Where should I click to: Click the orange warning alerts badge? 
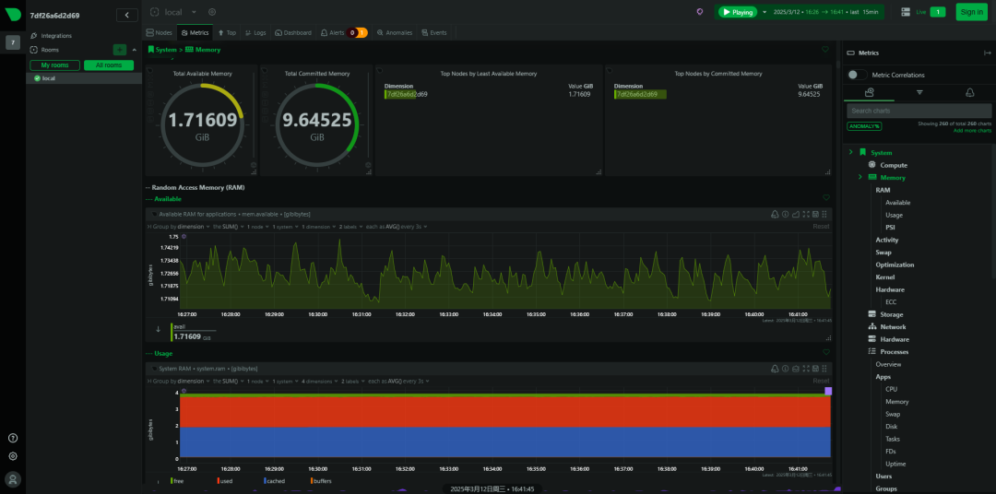coord(362,32)
